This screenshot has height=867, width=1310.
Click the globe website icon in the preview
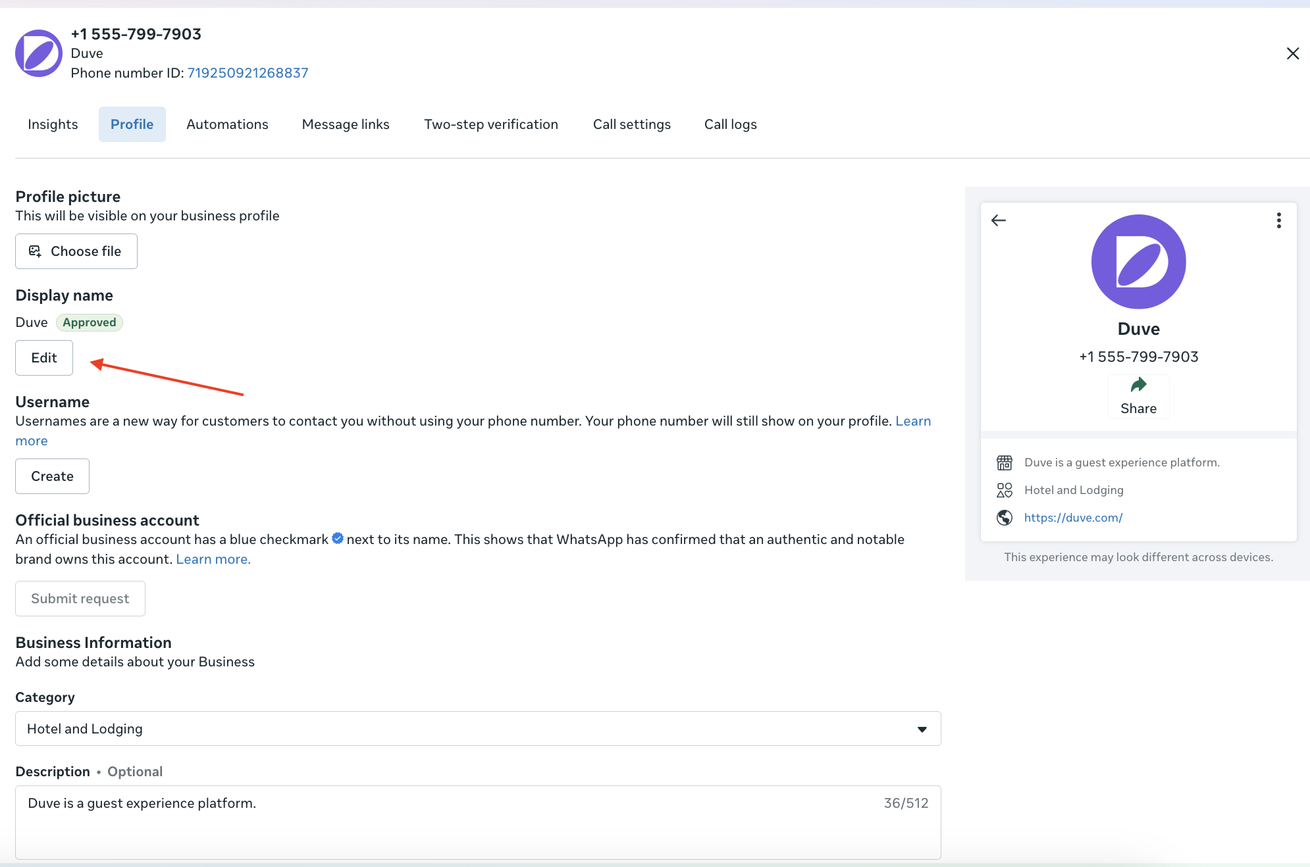(x=1005, y=518)
